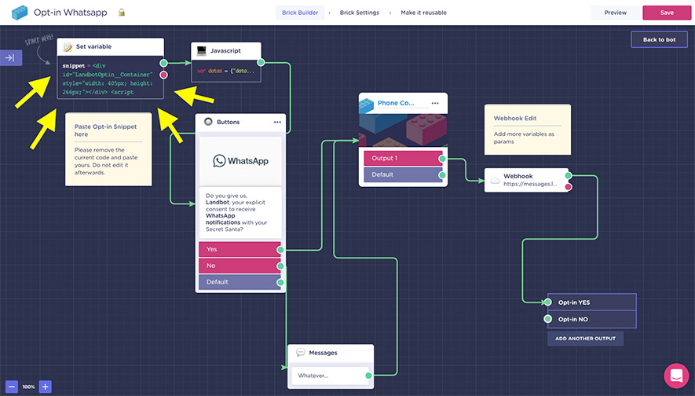
Task: Click the No option green connector dot
Action: click(x=280, y=266)
